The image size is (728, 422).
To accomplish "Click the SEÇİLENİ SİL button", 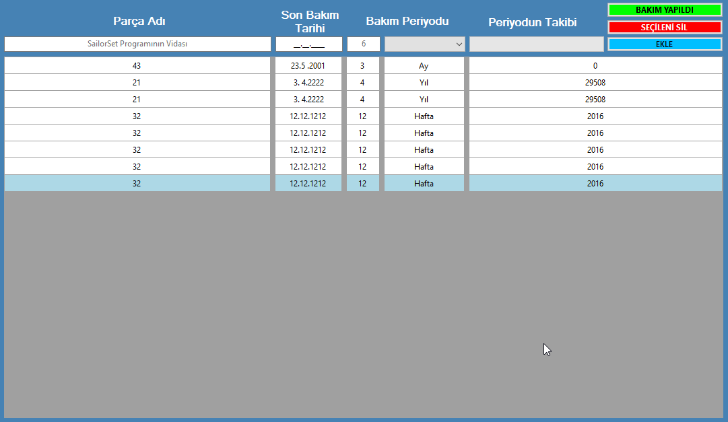I will (665, 27).
